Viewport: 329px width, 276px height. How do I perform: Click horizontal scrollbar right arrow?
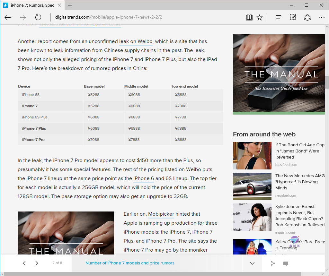[323, 274]
